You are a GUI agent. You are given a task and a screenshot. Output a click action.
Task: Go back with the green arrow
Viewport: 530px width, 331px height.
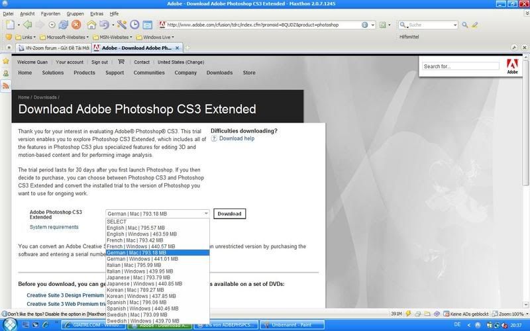pyautogui.click(x=28, y=24)
